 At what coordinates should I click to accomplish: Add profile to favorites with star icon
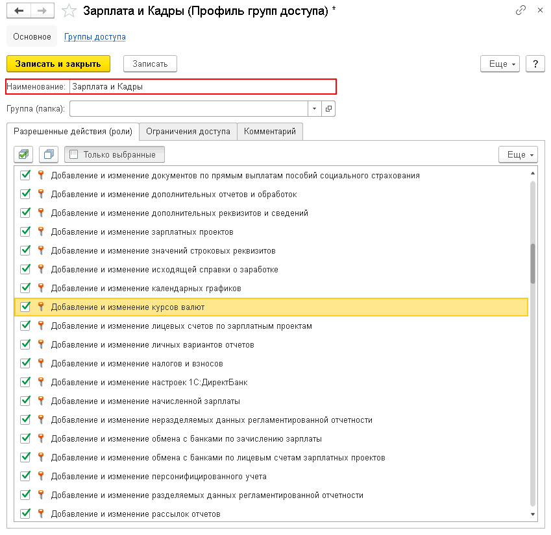click(x=69, y=11)
